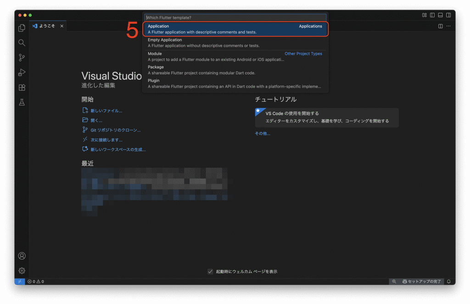The height and width of the screenshot is (304, 470).
Task: Open the Manage gear icon
Action: [x=22, y=271]
